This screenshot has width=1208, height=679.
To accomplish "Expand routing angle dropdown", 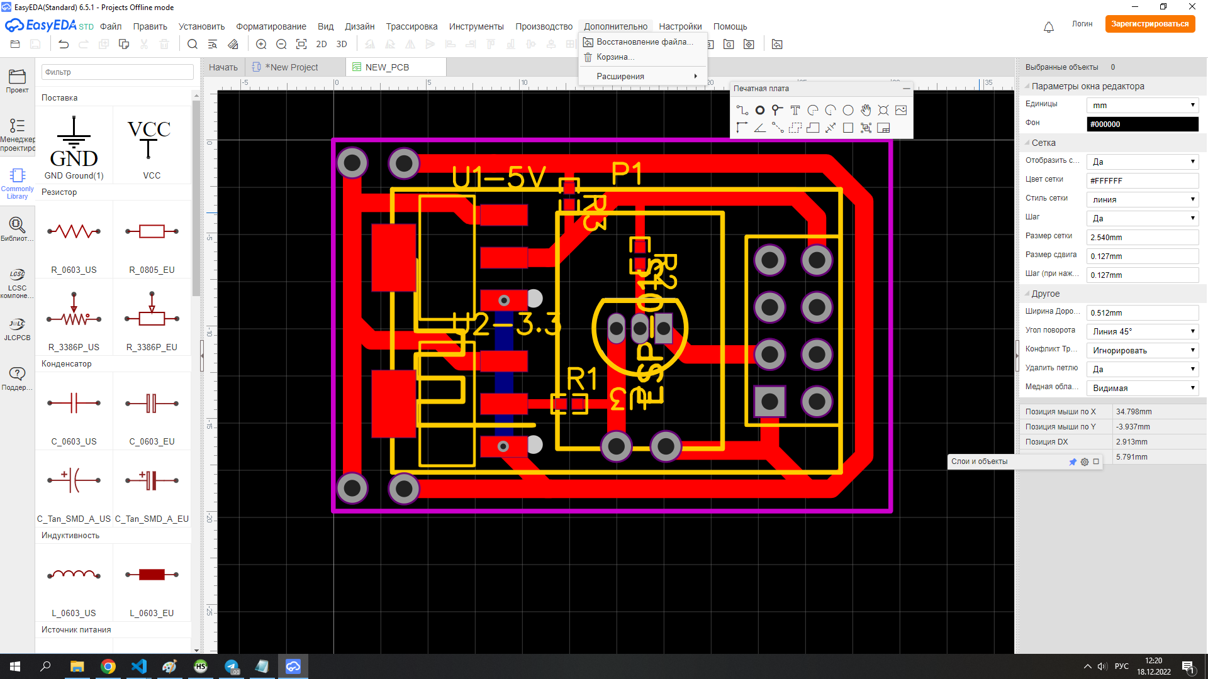I will (1142, 331).
